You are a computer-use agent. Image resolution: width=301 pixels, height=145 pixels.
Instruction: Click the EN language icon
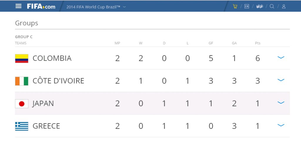[x=247, y=6]
